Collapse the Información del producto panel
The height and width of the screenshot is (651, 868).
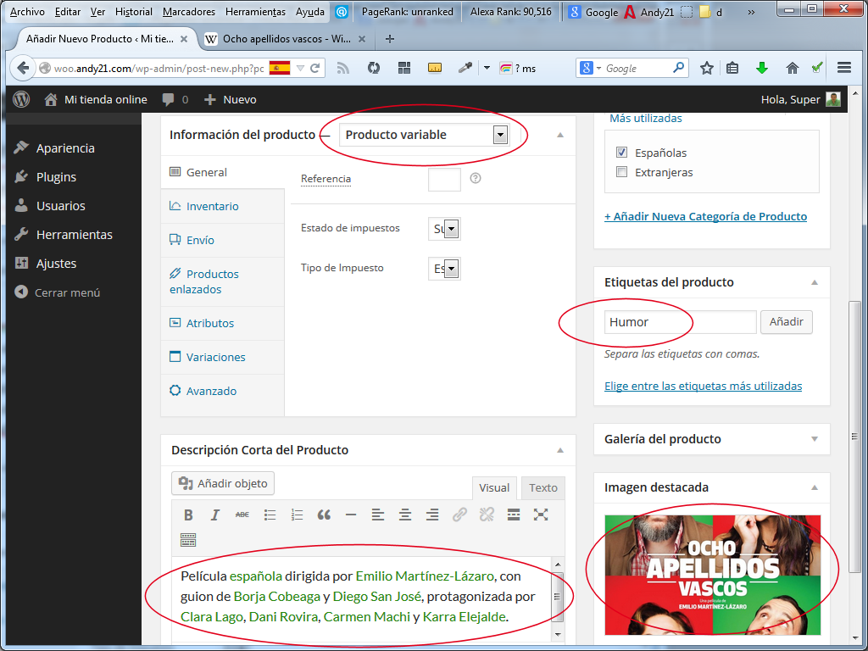560,135
